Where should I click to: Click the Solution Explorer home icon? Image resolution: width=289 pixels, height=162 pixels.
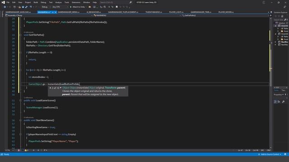(282, 16)
